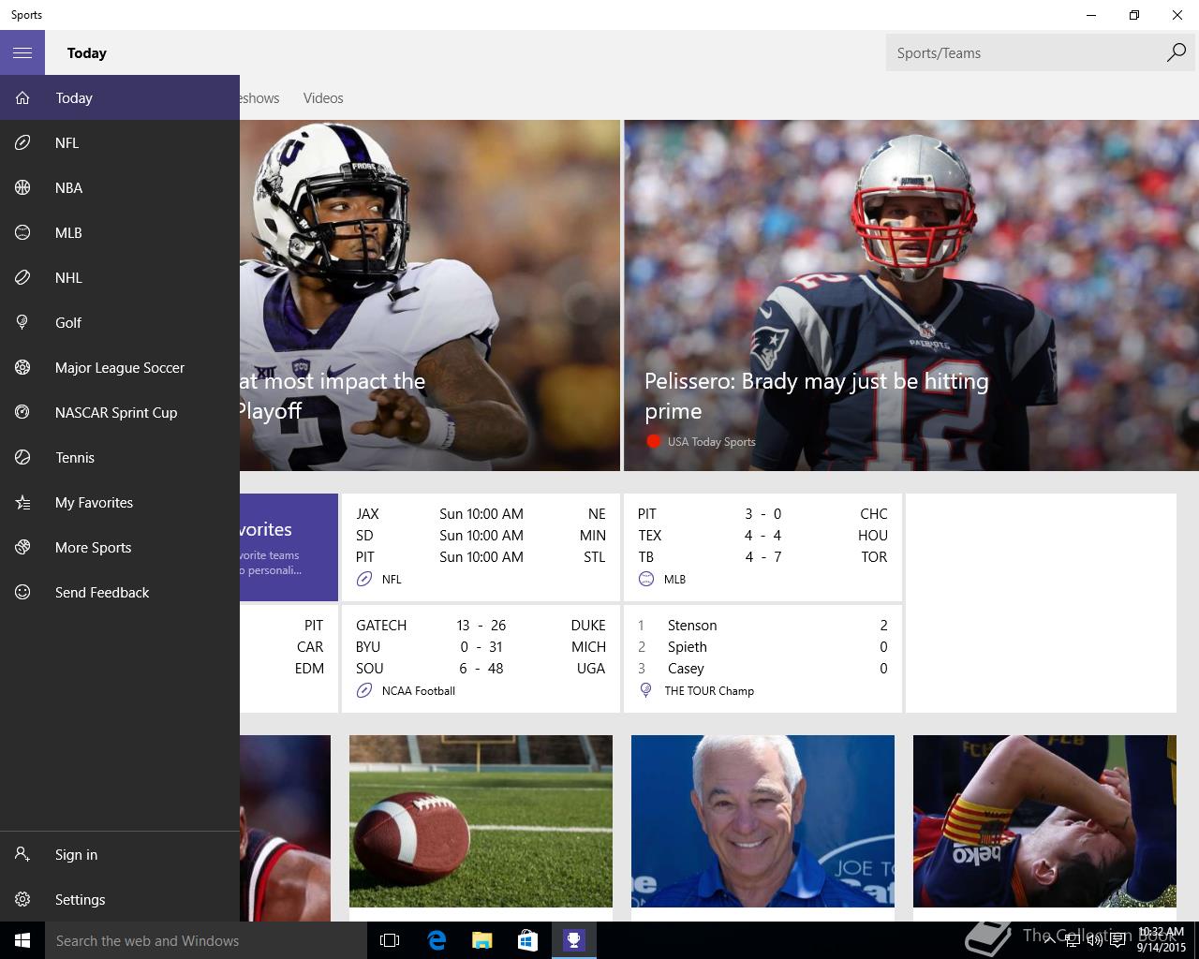Open Major League Soccer section
Image resolution: width=1199 pixels, height=959 pixels.
tap(120, 367)
